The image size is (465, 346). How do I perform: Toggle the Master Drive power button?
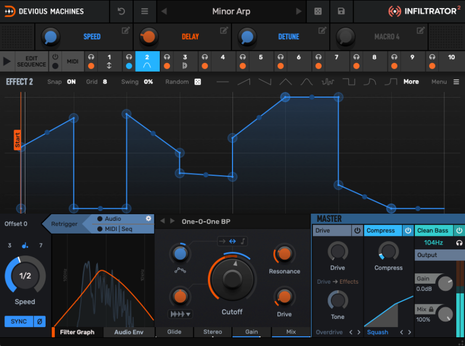pyautogui.click(x=357, y=230)
